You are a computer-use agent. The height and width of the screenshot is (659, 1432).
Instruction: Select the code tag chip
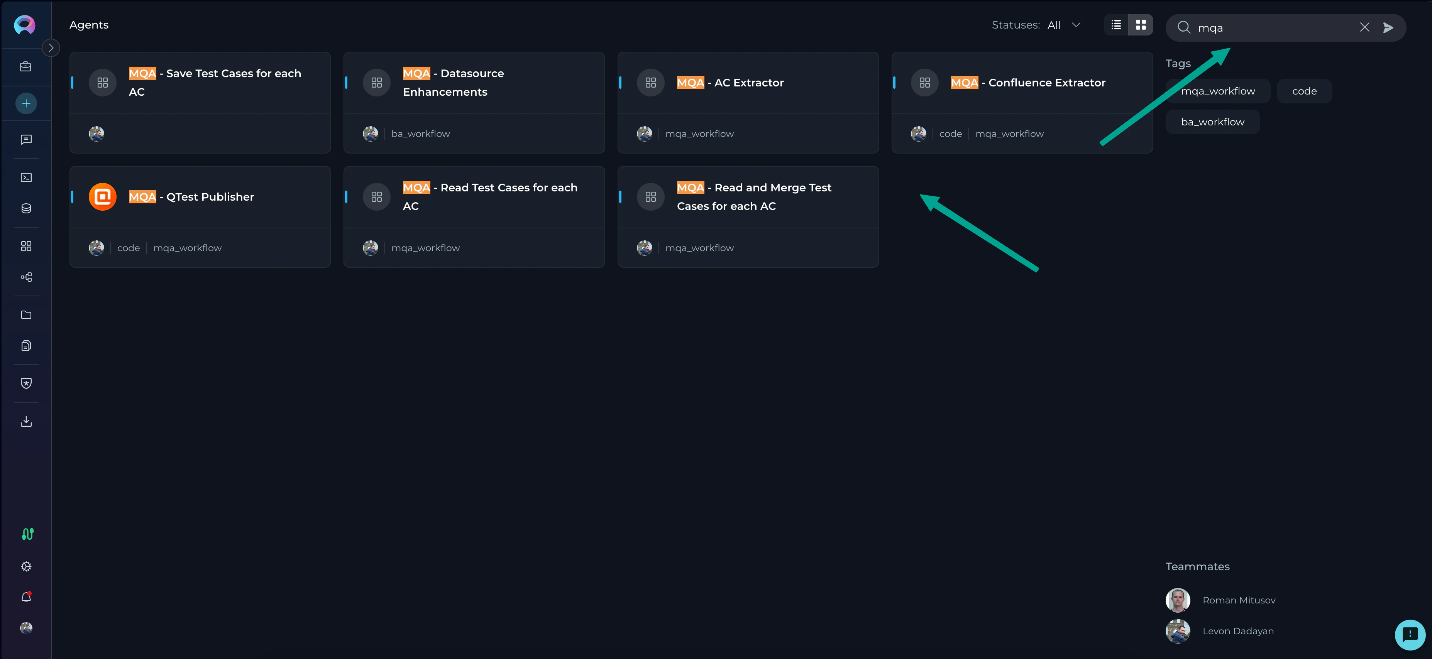(x=1304, y=91)
